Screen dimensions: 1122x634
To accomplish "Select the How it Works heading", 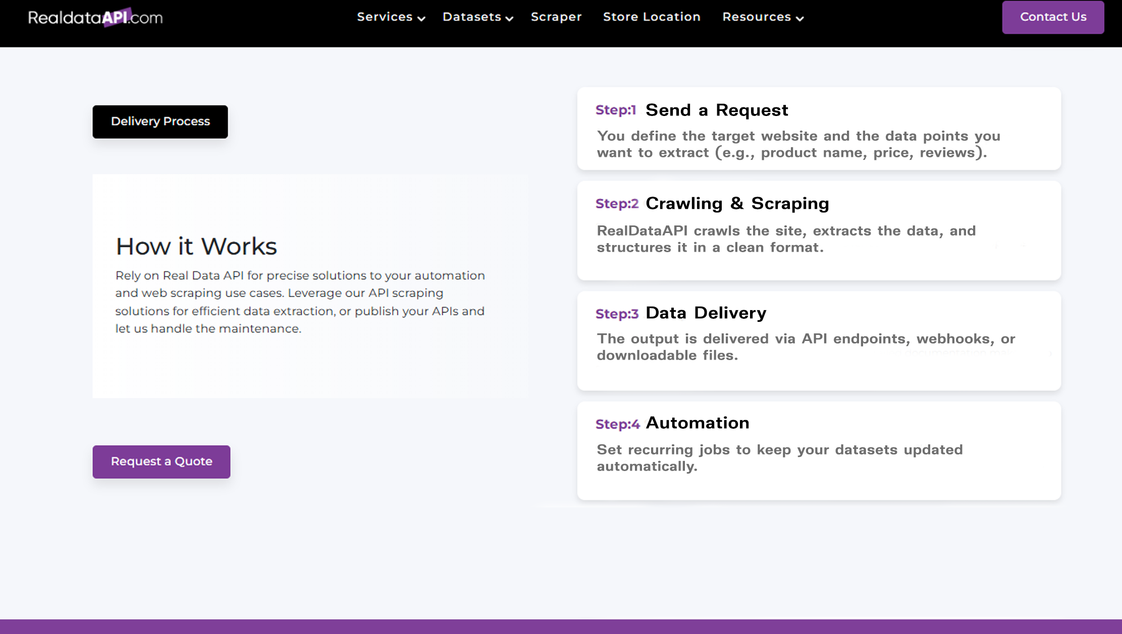I will click(196, 246).
